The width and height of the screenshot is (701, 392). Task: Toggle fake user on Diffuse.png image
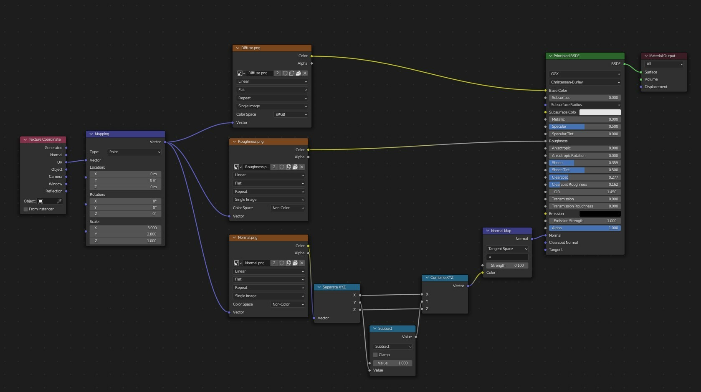click(x=285, y=73)
